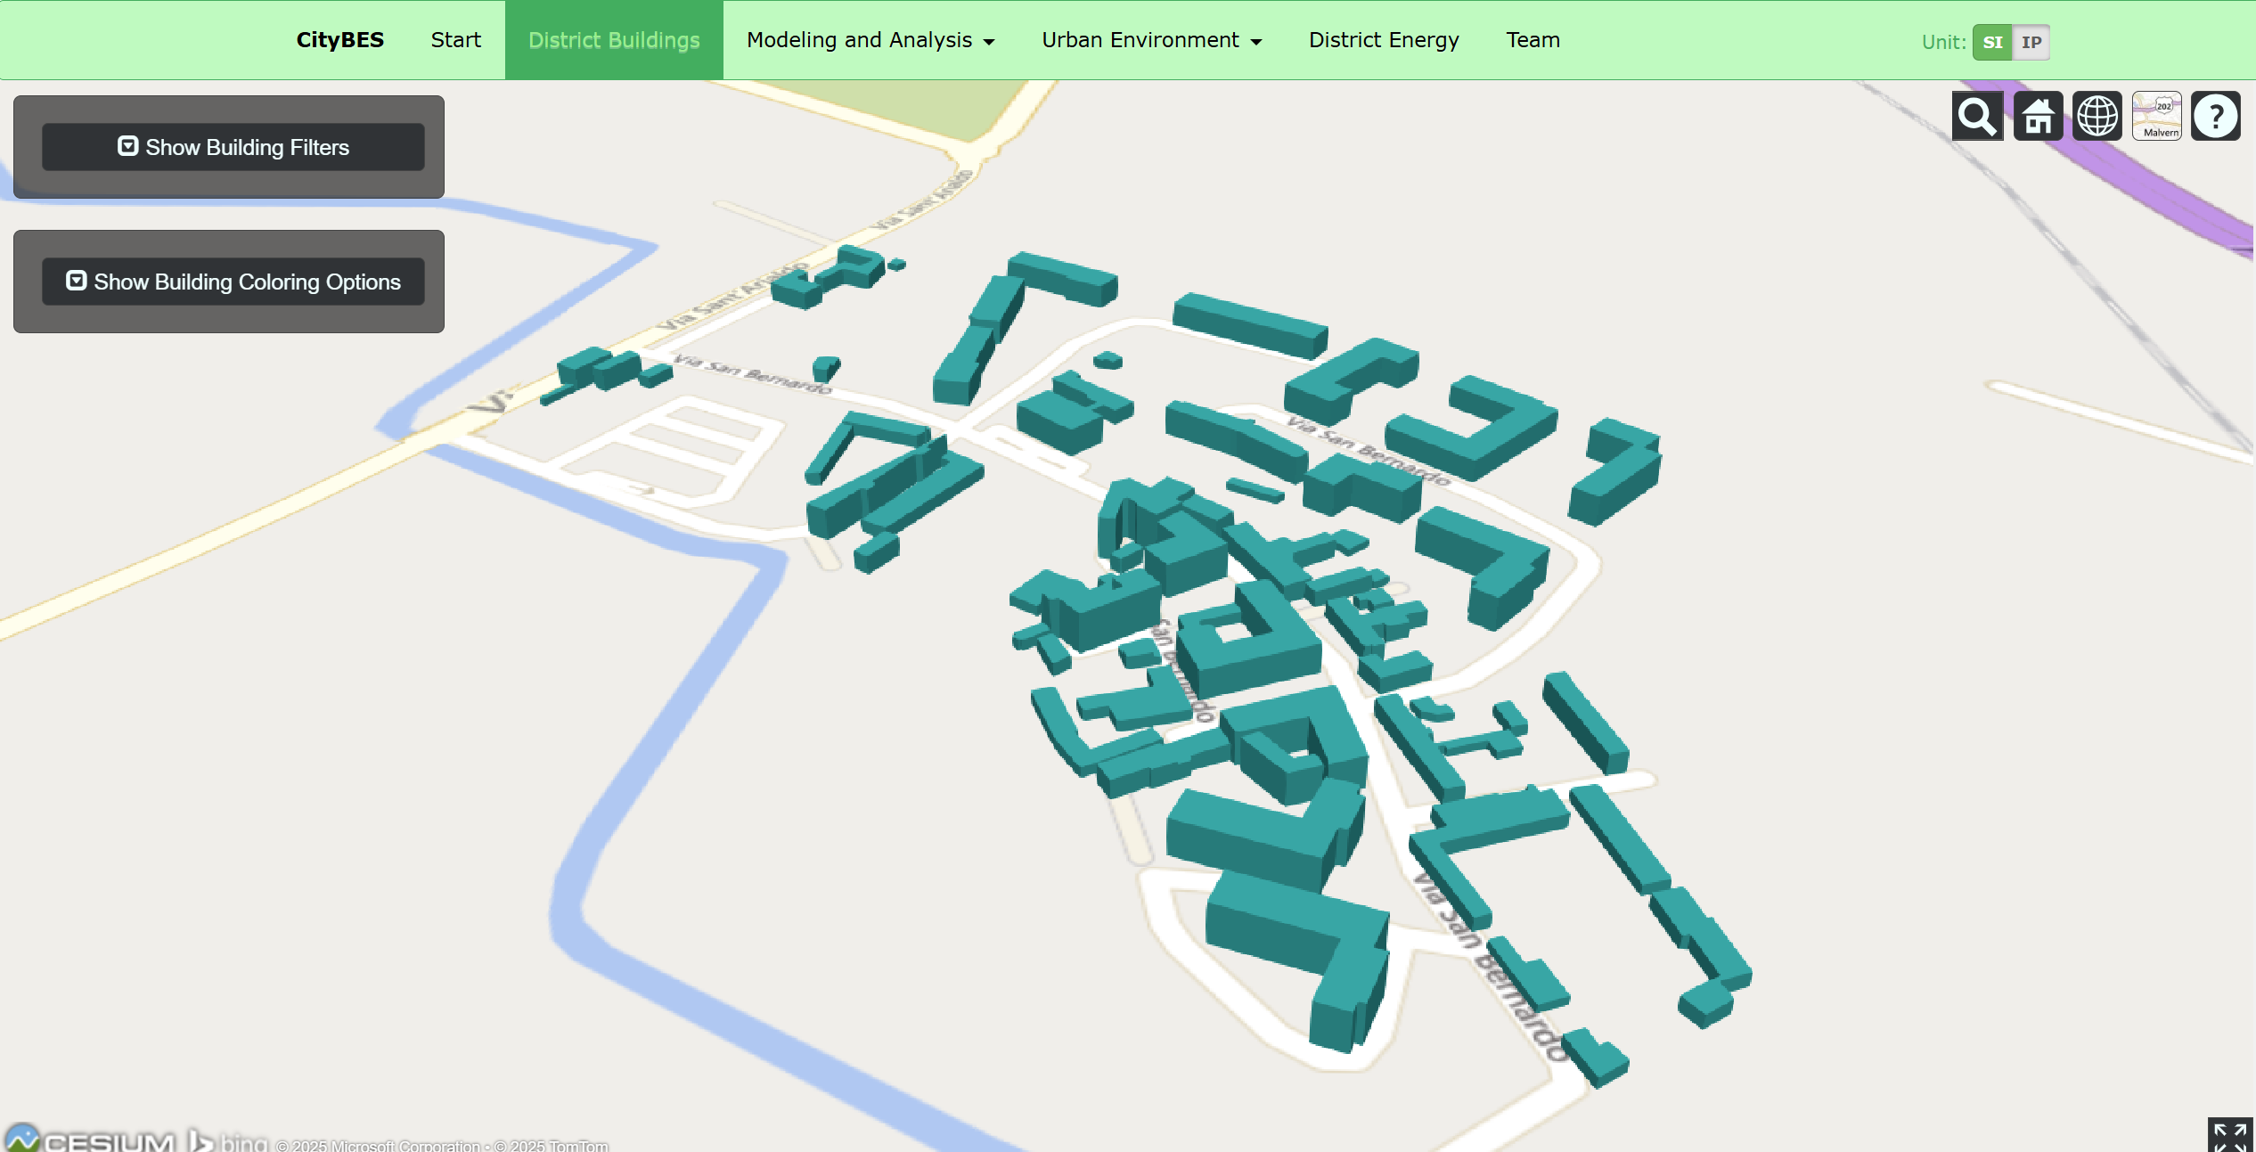The image size is (2256, 1152).
Task: Expand Show Building Coloring Options panel
Action: [233, 282]
